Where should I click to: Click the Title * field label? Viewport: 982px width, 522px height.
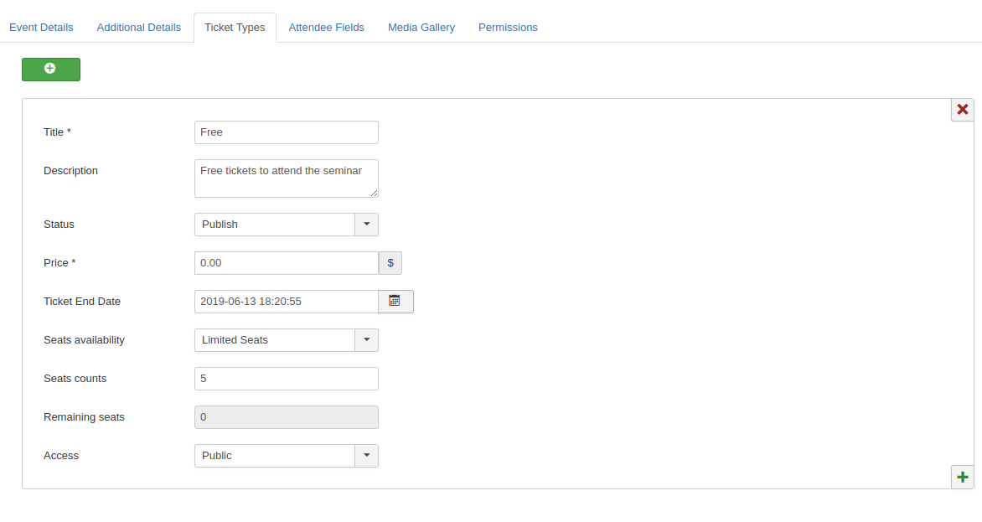58,132
